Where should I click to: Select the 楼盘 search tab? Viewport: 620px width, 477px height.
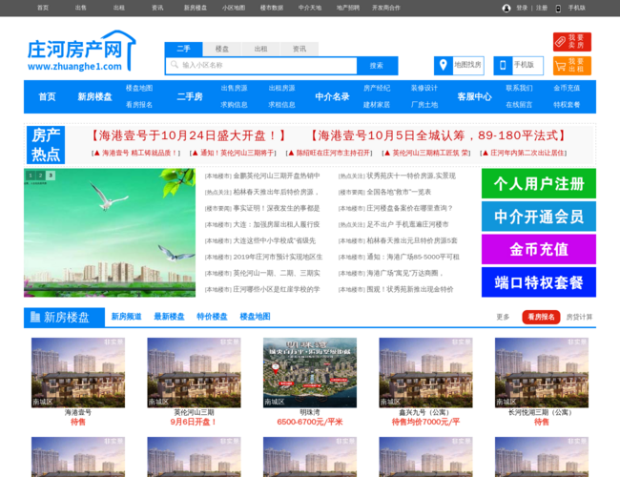222,49
